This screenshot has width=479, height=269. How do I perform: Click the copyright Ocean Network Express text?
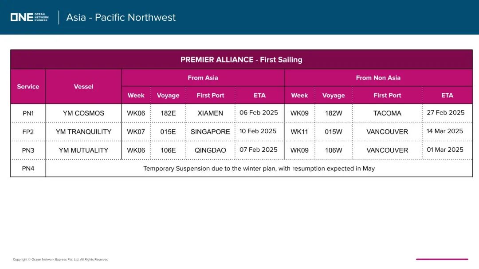(60, 260)
